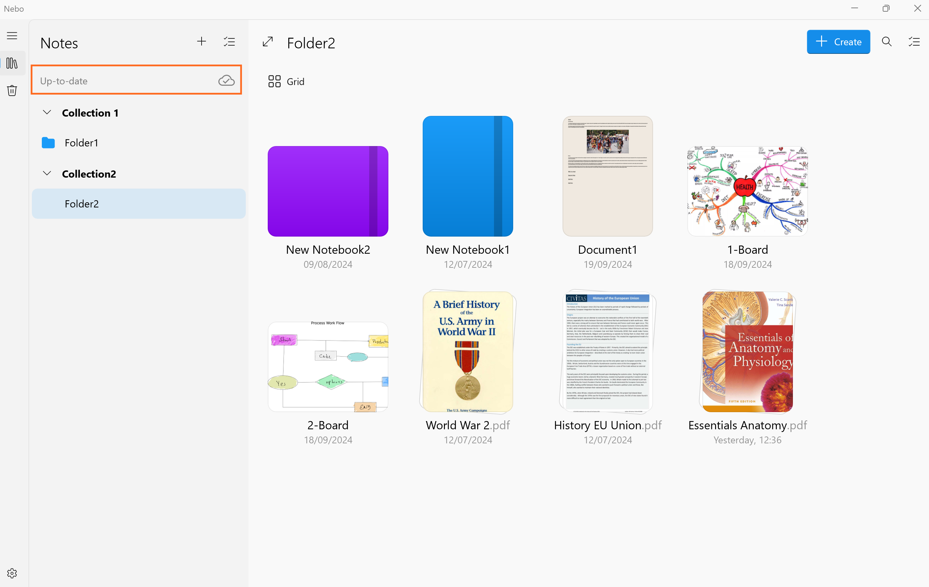Search notes with the magnifier icon
Image resolution: width=929 pixels, height=587 pixels.
point(886,42)
